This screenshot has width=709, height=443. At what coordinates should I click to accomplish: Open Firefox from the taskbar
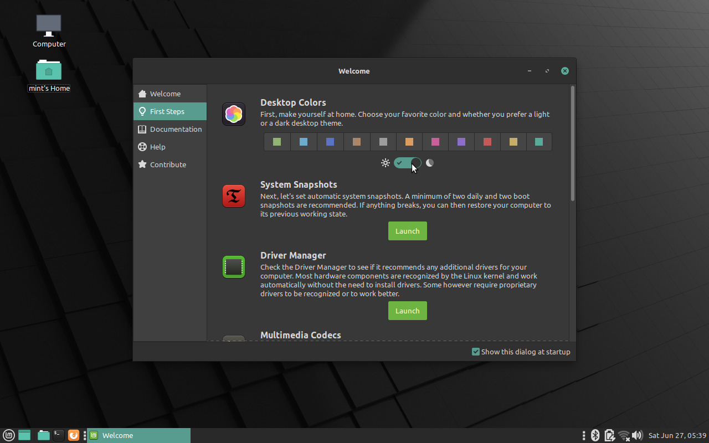(x=73, y=435)
